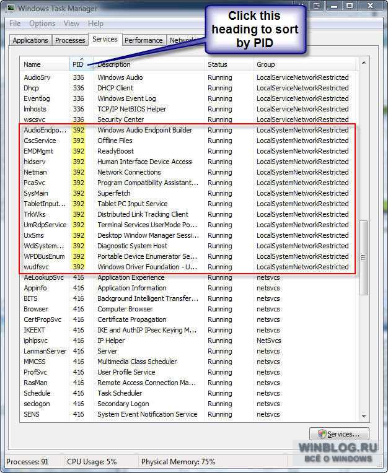388x473 pixels.
Task: Select the CertPropSvc service row
Action: click(x=188, y=319)
